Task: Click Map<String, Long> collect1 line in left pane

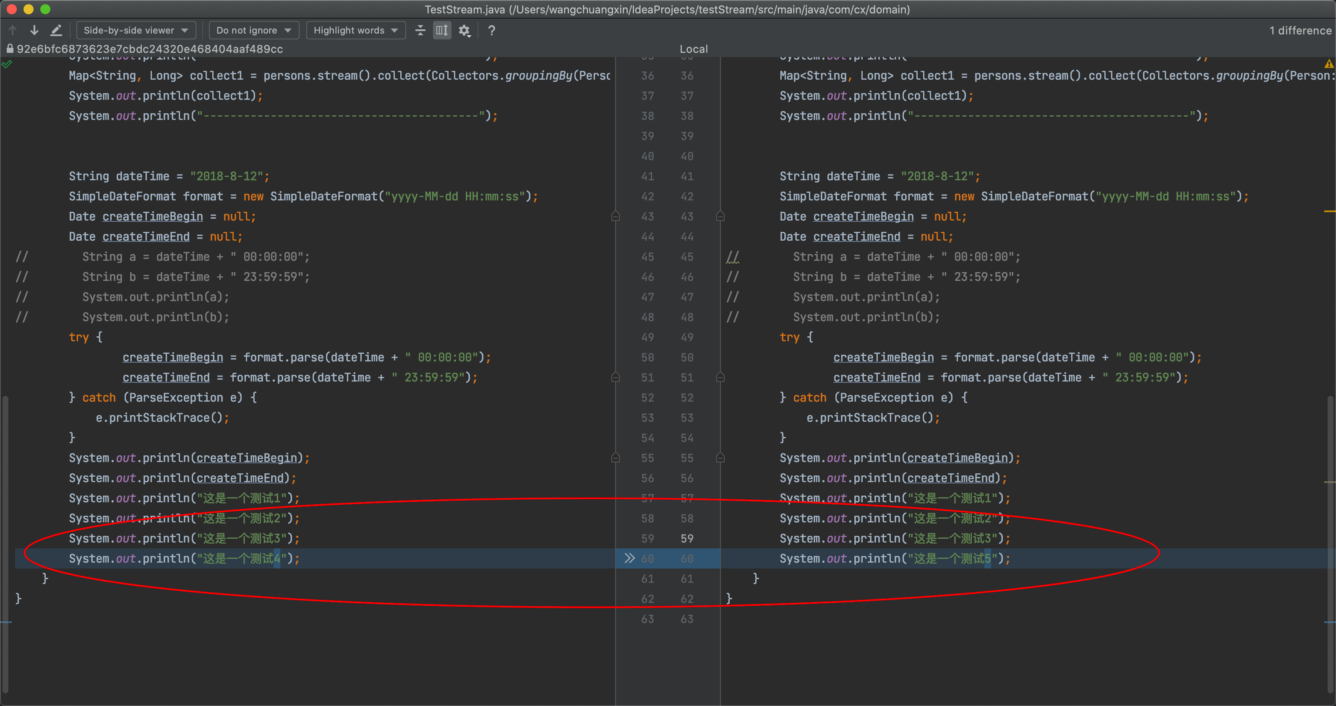Action: click(x=340, y=76)
